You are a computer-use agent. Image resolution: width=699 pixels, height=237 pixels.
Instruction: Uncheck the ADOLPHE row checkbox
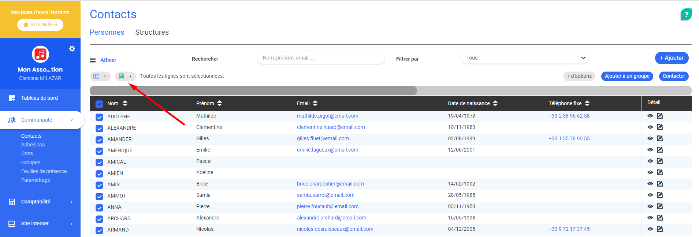(99, 117)
